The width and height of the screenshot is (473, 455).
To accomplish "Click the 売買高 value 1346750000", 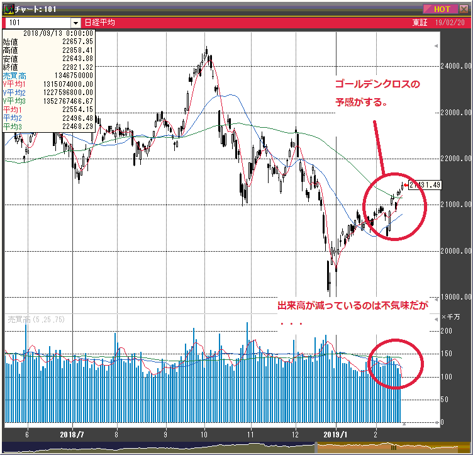I will tap(74, 76).
